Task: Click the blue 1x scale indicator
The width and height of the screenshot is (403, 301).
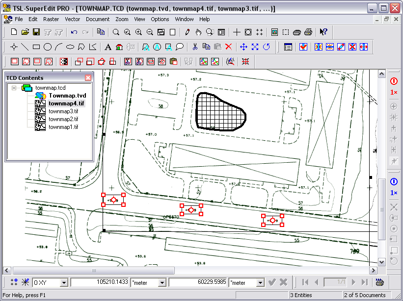Action: coord(394,193)
